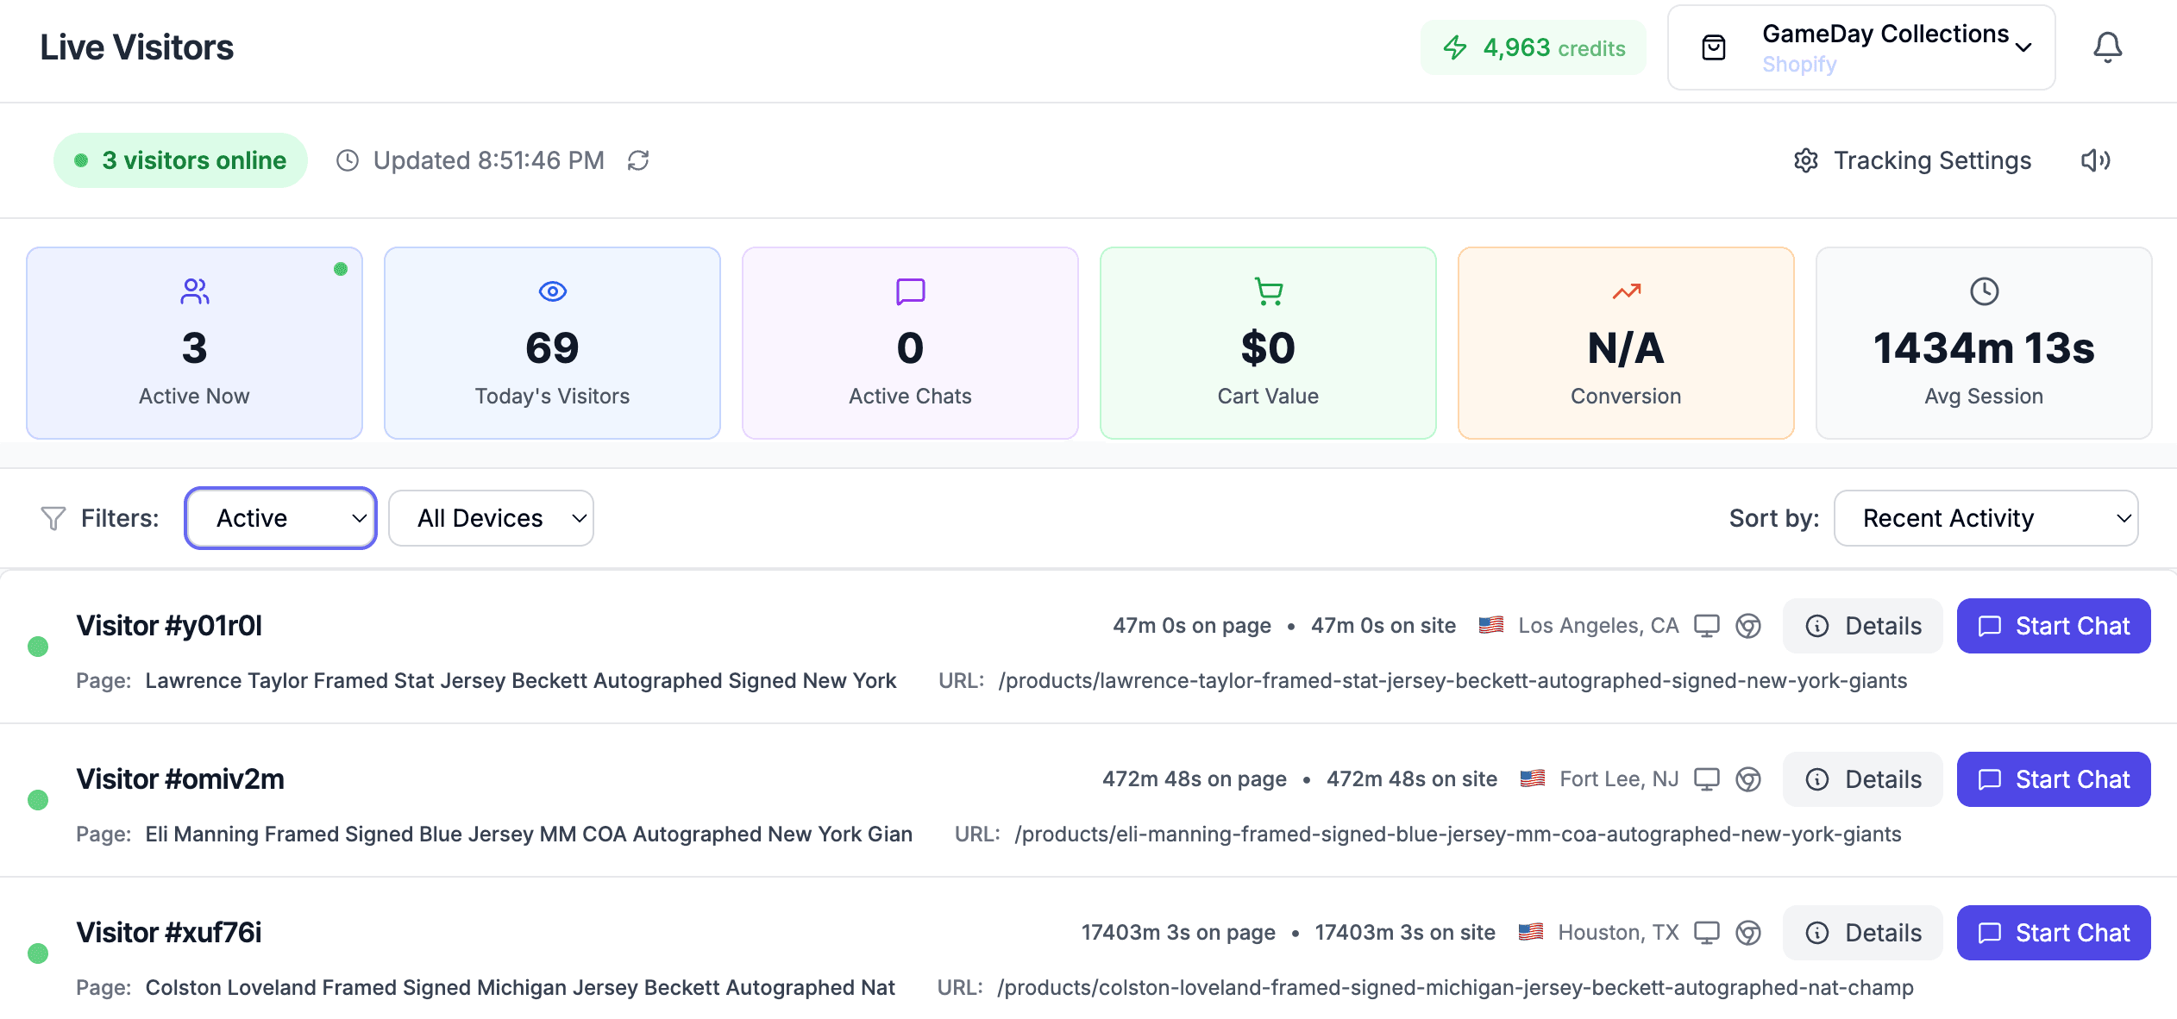The height and width of the screenshot is (1019, 2177).
Task: Click the Cart Value shopping cart icon
Action: pos(1268,291)
